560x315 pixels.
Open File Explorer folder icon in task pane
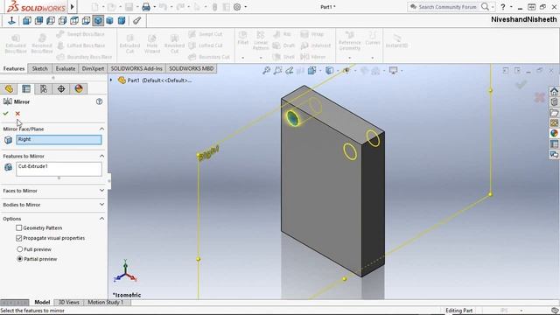[x=554, y=113]
